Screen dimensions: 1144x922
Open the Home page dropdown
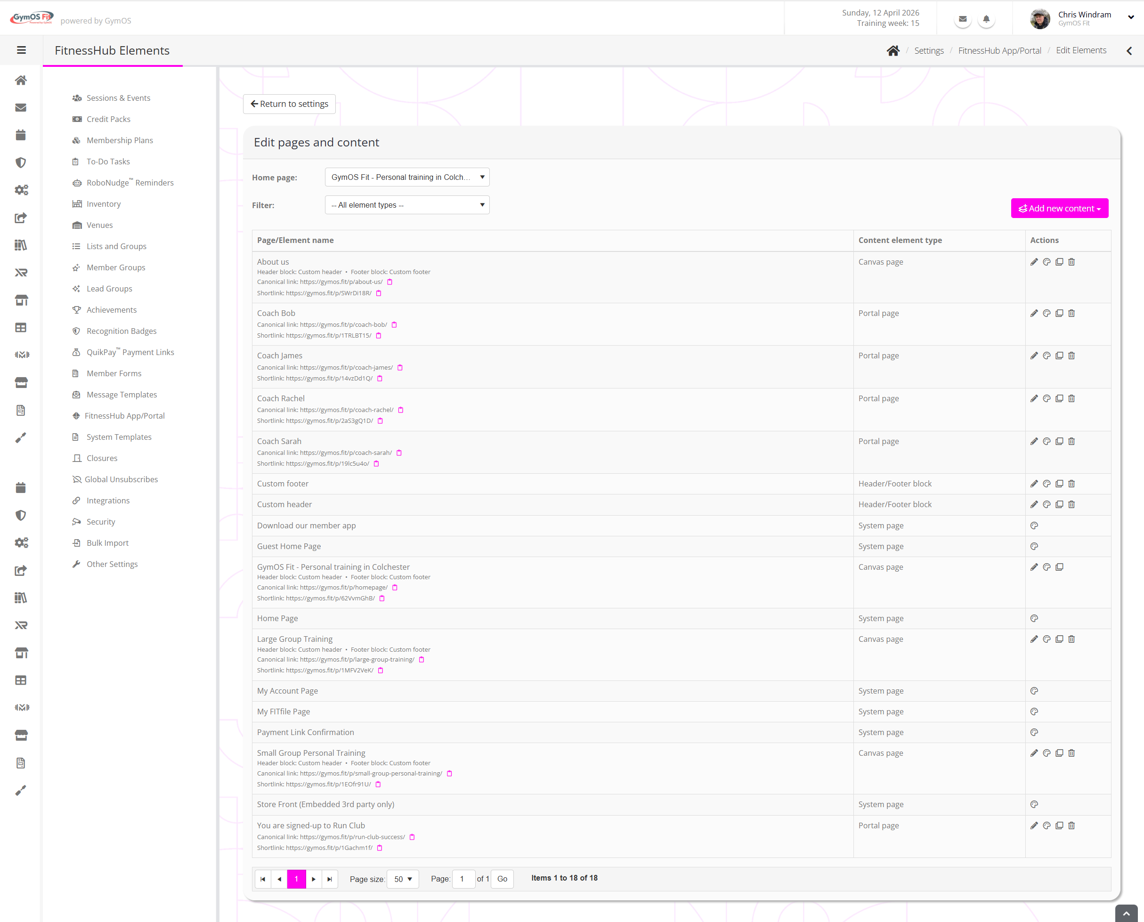tap(407, 178)
